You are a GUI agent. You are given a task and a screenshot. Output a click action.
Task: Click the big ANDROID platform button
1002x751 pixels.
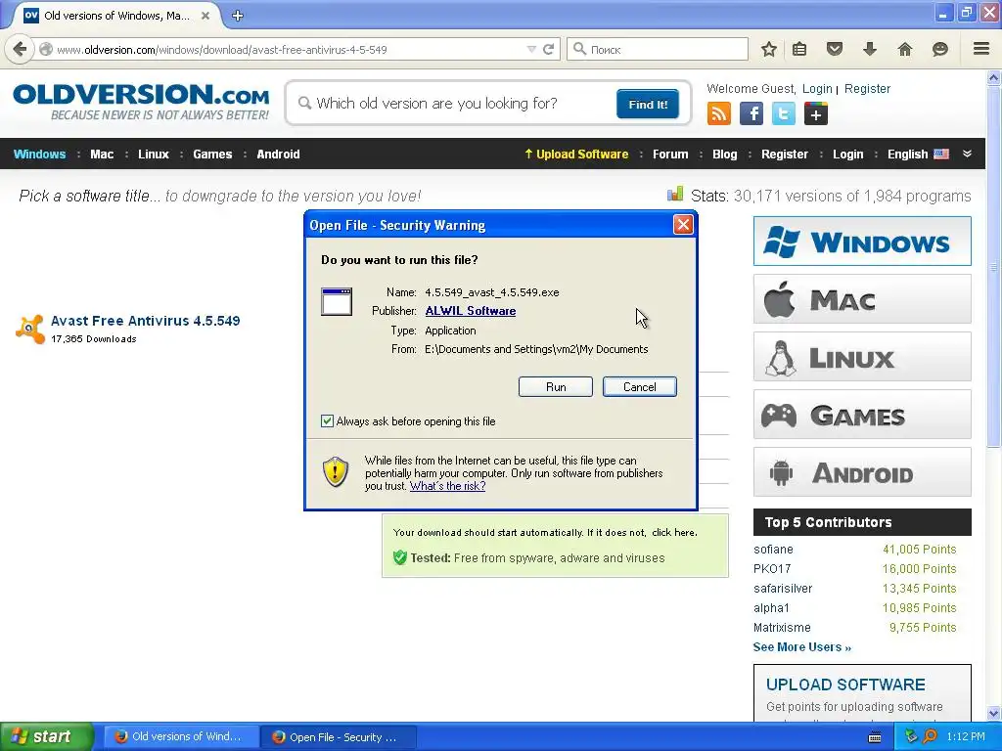[862, 472]
